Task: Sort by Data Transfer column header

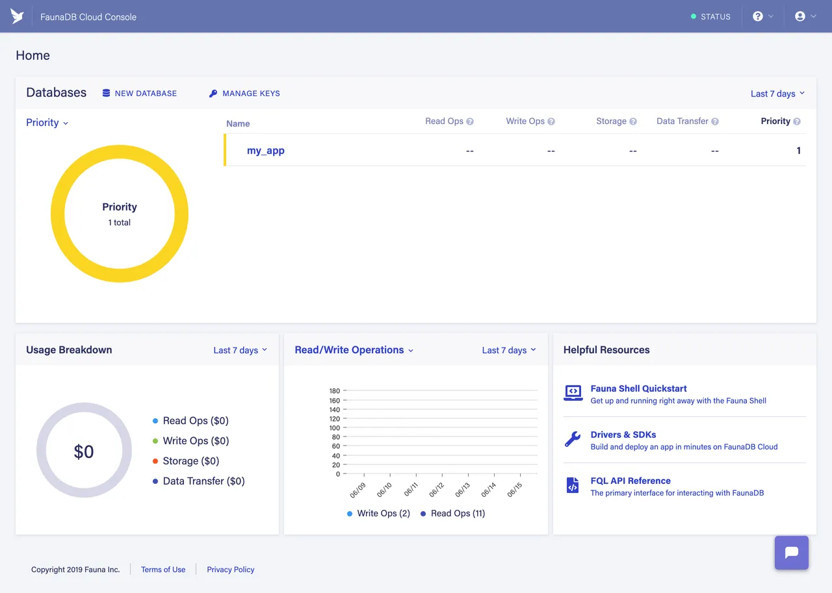Action: 682,121
